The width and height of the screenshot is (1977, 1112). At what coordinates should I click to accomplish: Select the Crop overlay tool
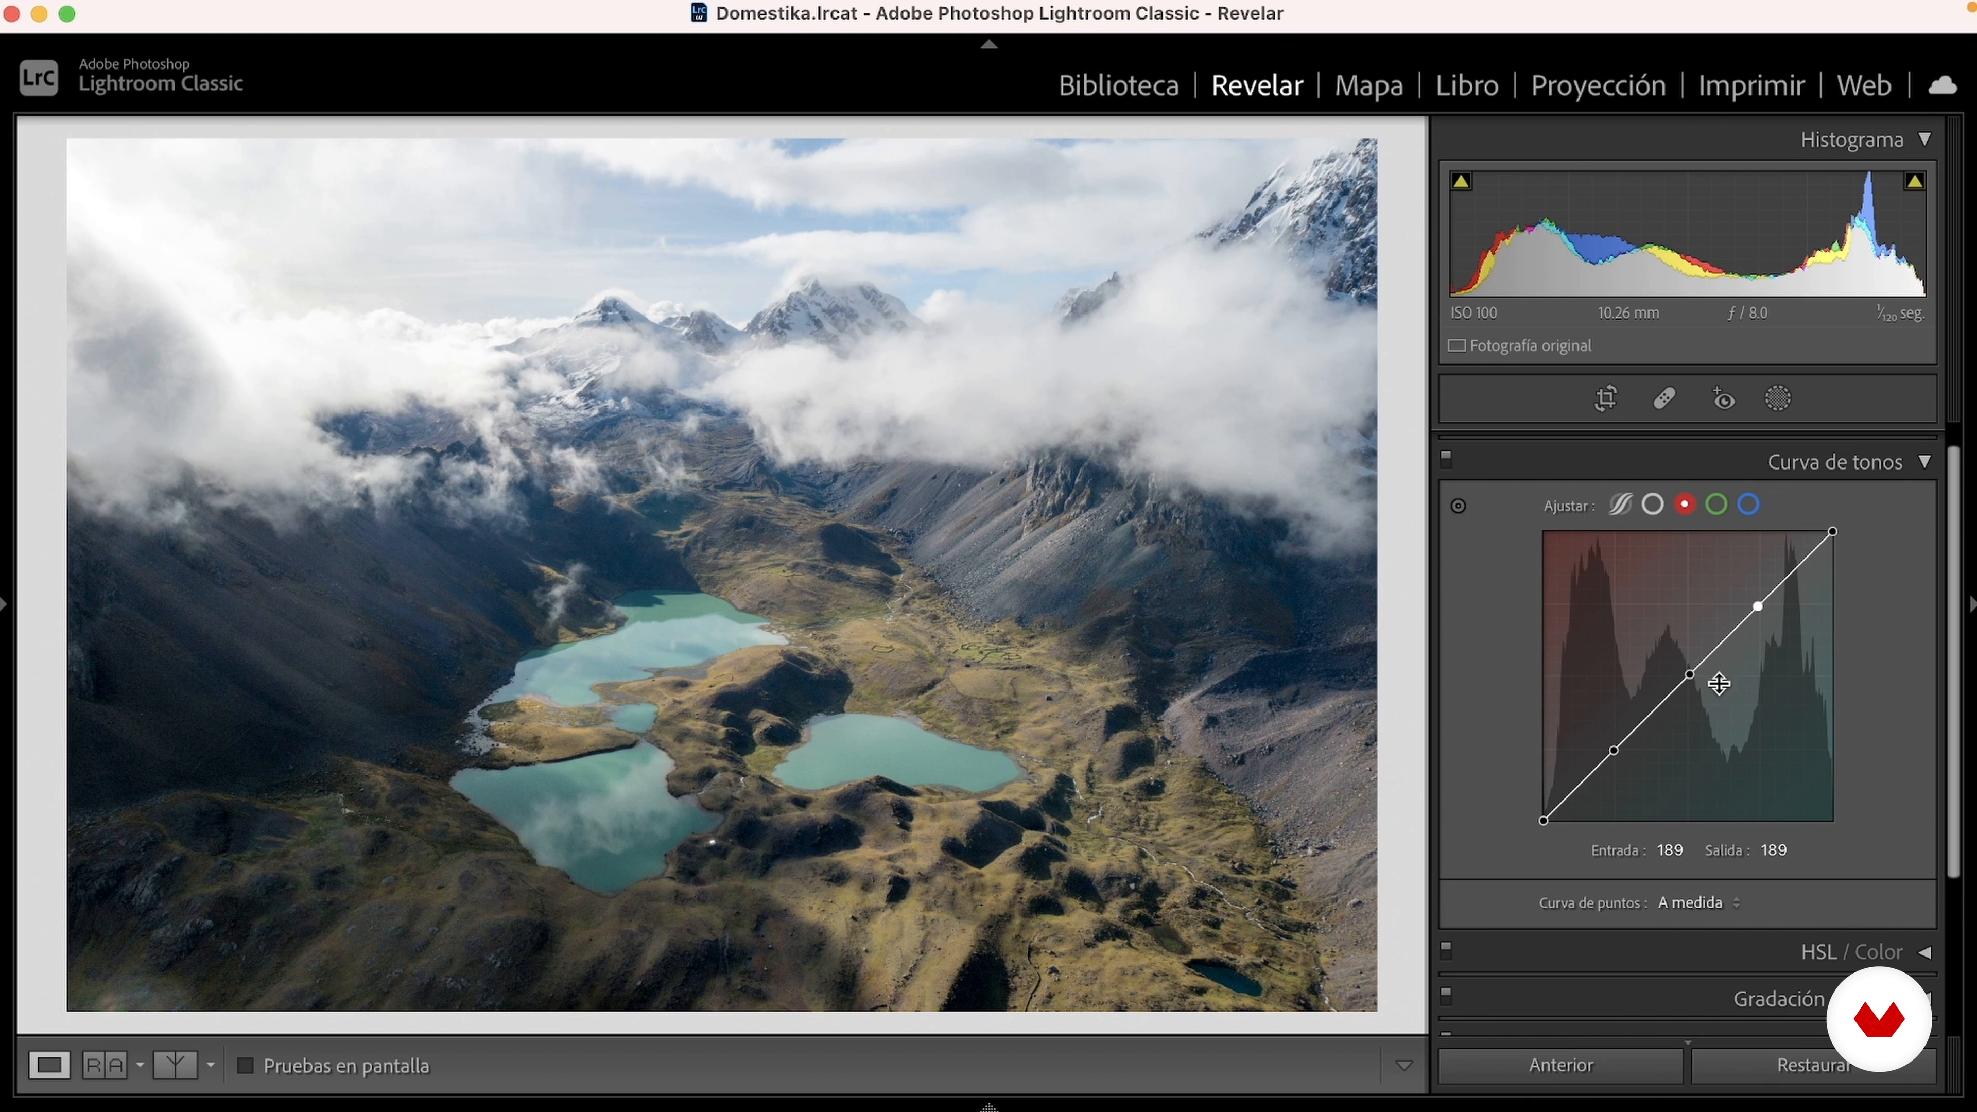(x=1606, y=399)
